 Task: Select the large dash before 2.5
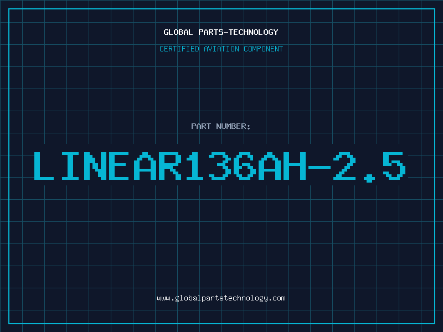coord(320,167)
